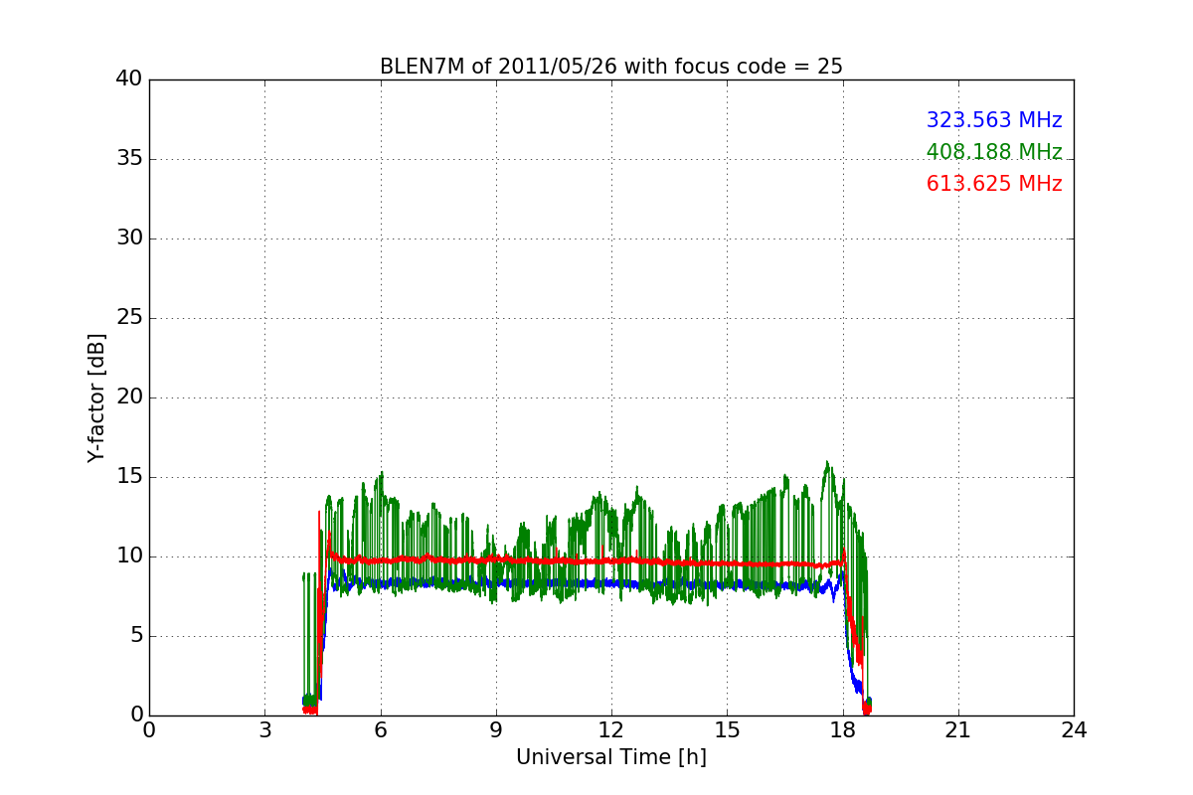The height and width of the screenshot is (795, 1193).
Task: Click the x-axis tick label 9
Action: click(495, 729)
